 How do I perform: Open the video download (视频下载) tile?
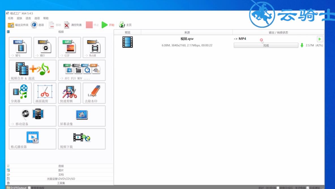(81, 139)
